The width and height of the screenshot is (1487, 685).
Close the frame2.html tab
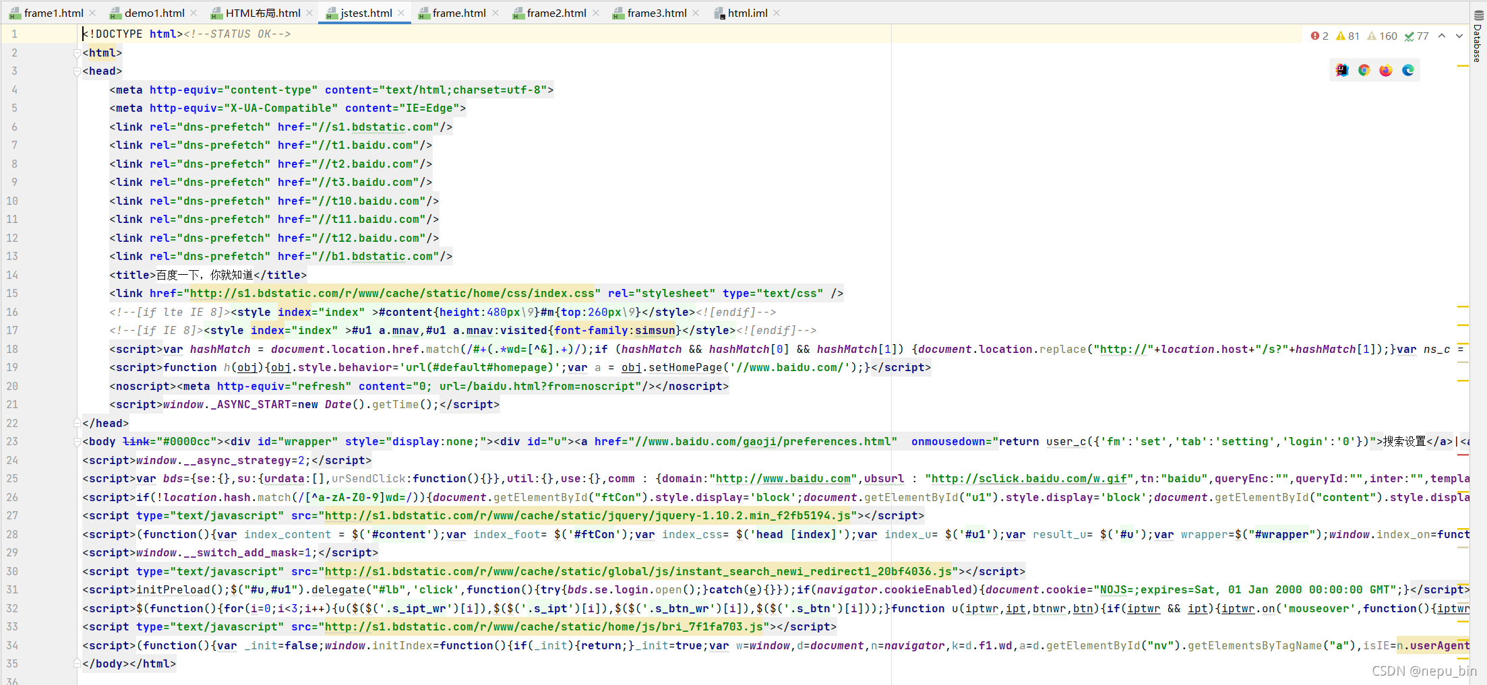(596, 13)
